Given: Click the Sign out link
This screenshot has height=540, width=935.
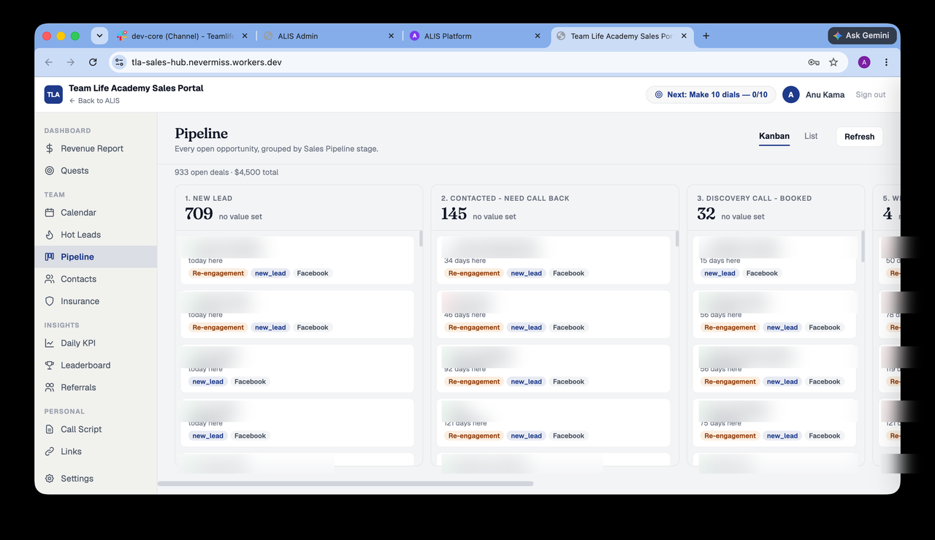Looking at the screenshot, I should 870,94.
